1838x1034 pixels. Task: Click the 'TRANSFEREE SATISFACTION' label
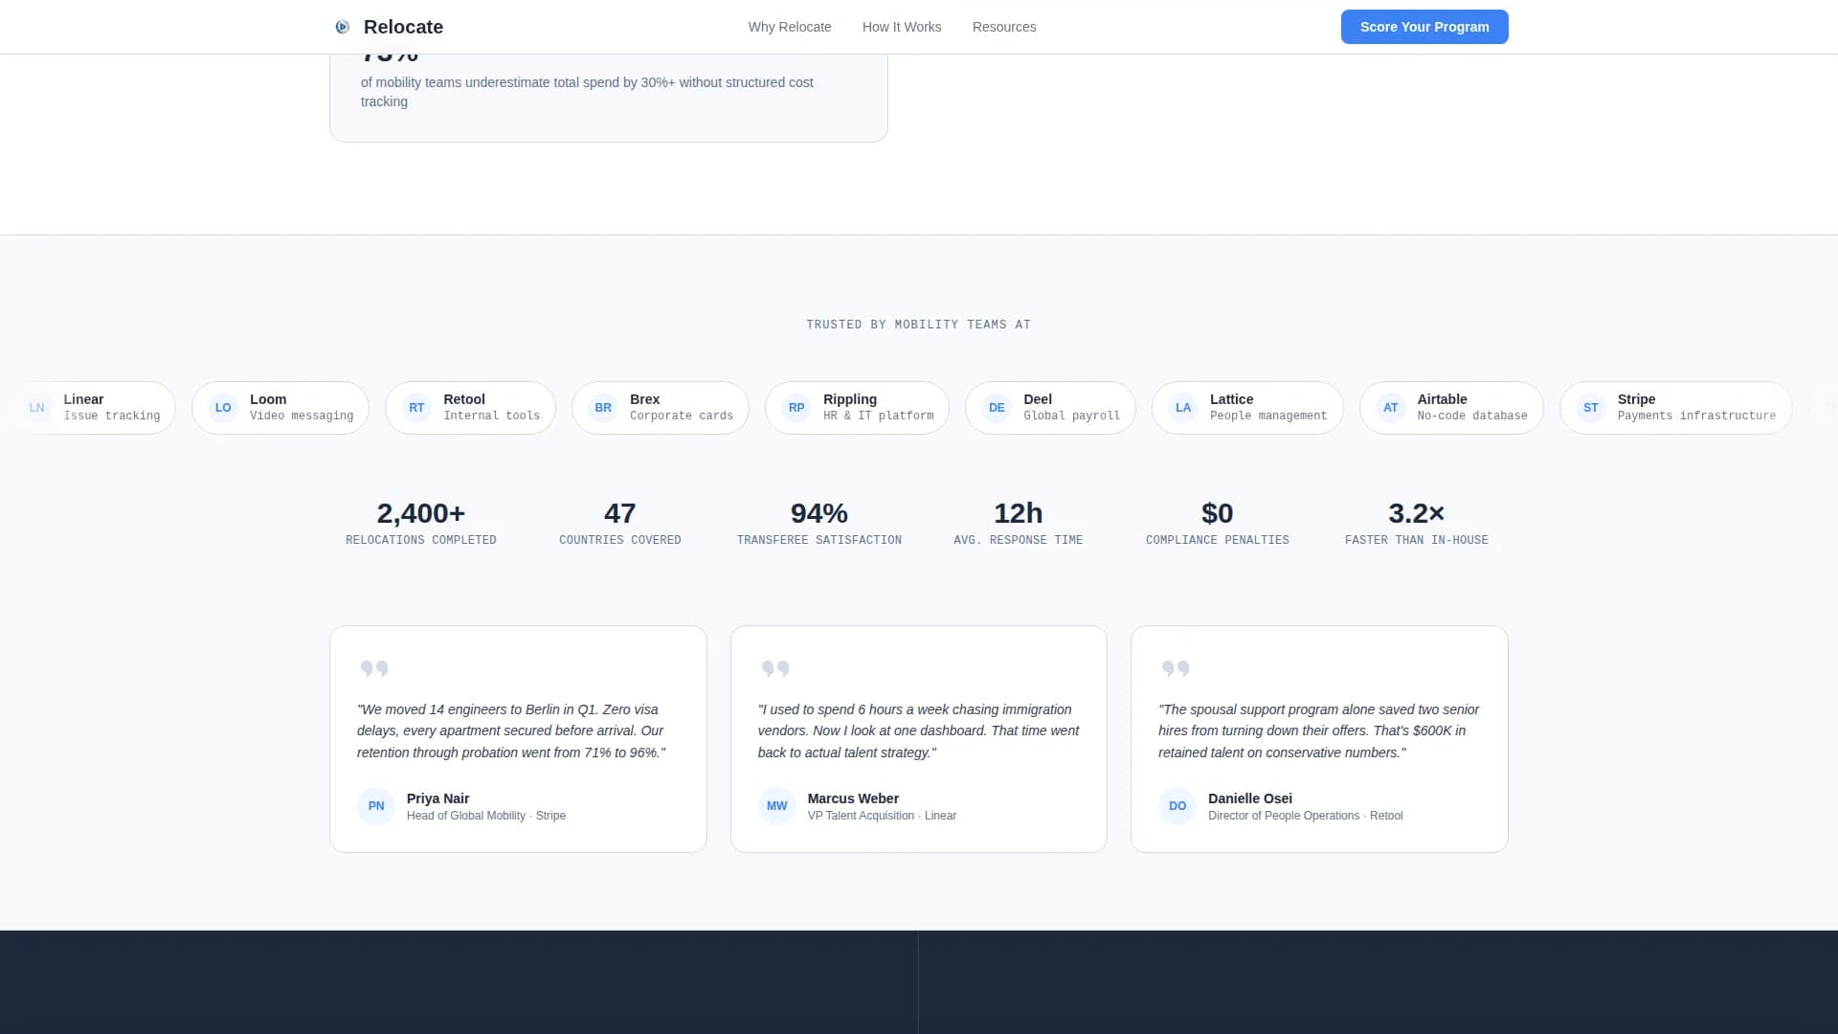coord(819,540)
